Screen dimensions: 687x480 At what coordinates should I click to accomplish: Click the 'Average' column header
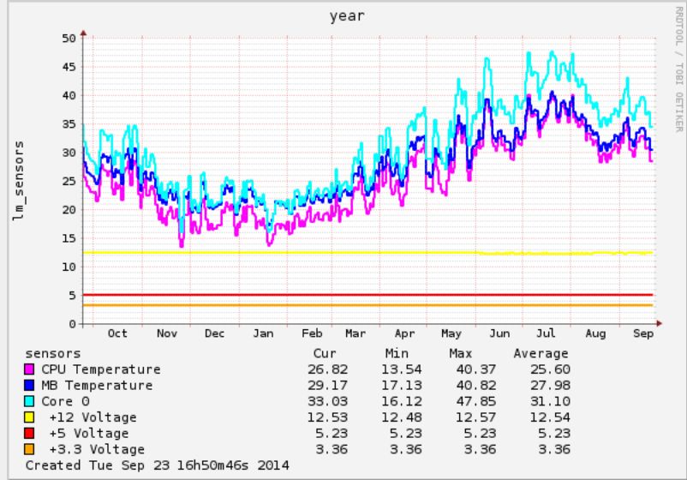point(541,353)
